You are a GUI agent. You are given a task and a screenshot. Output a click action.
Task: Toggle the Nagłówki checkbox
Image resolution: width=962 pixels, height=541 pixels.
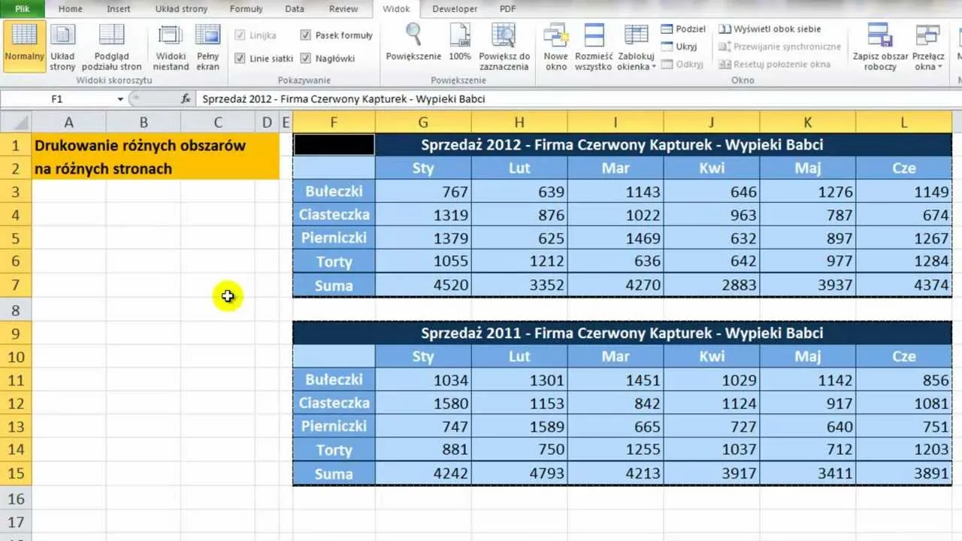pos(306,58)
